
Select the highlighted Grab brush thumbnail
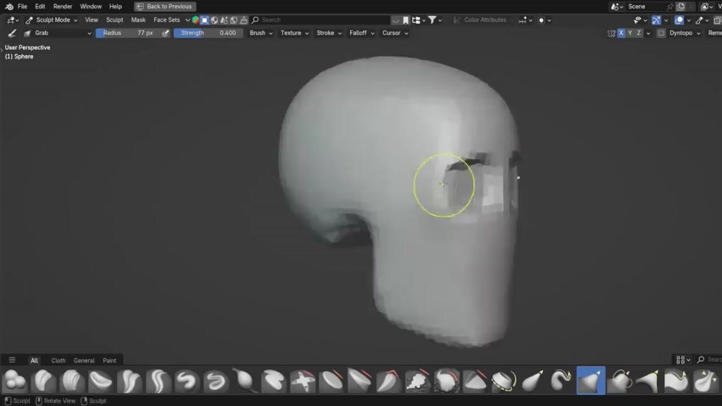591,381
